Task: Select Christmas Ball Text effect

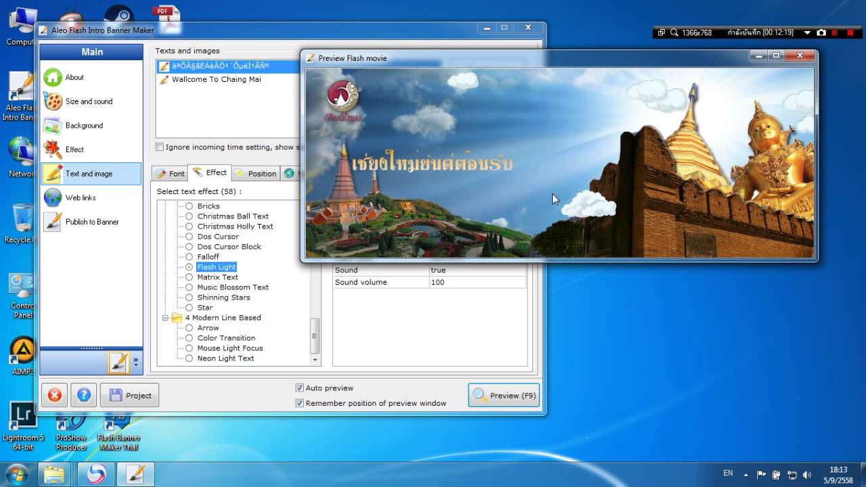Action: [233, 216]
